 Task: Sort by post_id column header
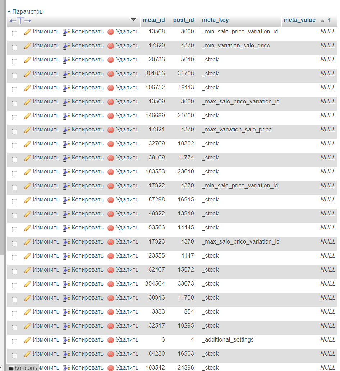(x=184, y=20)
